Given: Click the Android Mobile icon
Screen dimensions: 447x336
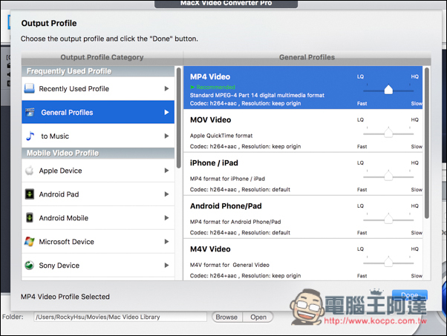Looking at the screenshot, I should [30, 218].
